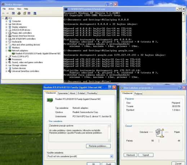
Task: Open the Help menu
Action: 26,9
